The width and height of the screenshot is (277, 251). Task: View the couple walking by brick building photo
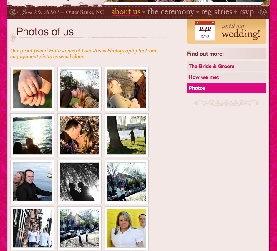32,228
